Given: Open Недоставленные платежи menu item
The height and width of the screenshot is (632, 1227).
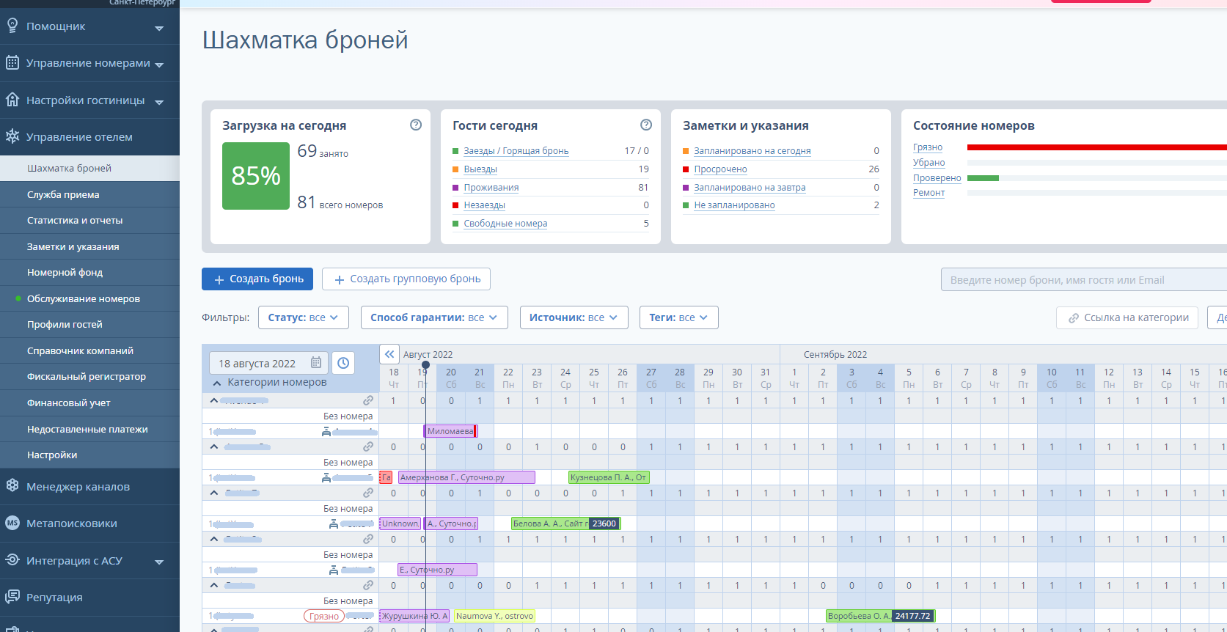Looking at the screenshot, I should point(89,429).
